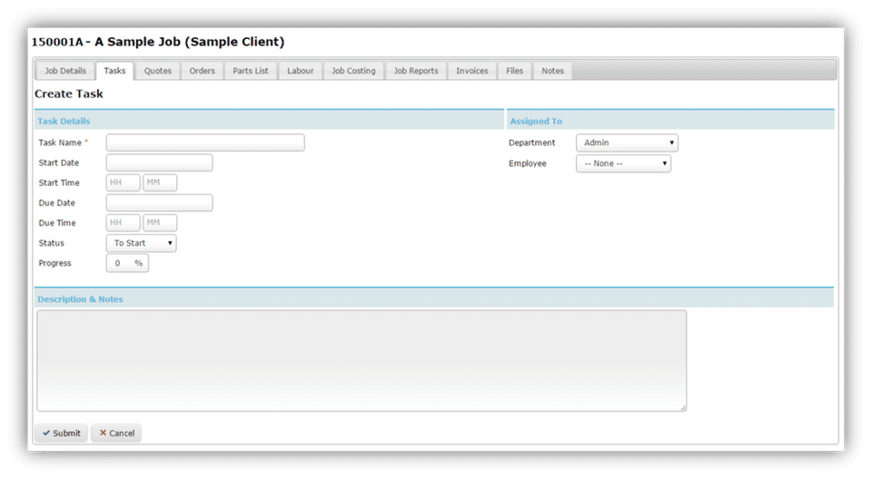The image size is (872, 479).
Task: Open the Employee dropdown showing None
Action: pyautogui.click(x=623, y=163)
